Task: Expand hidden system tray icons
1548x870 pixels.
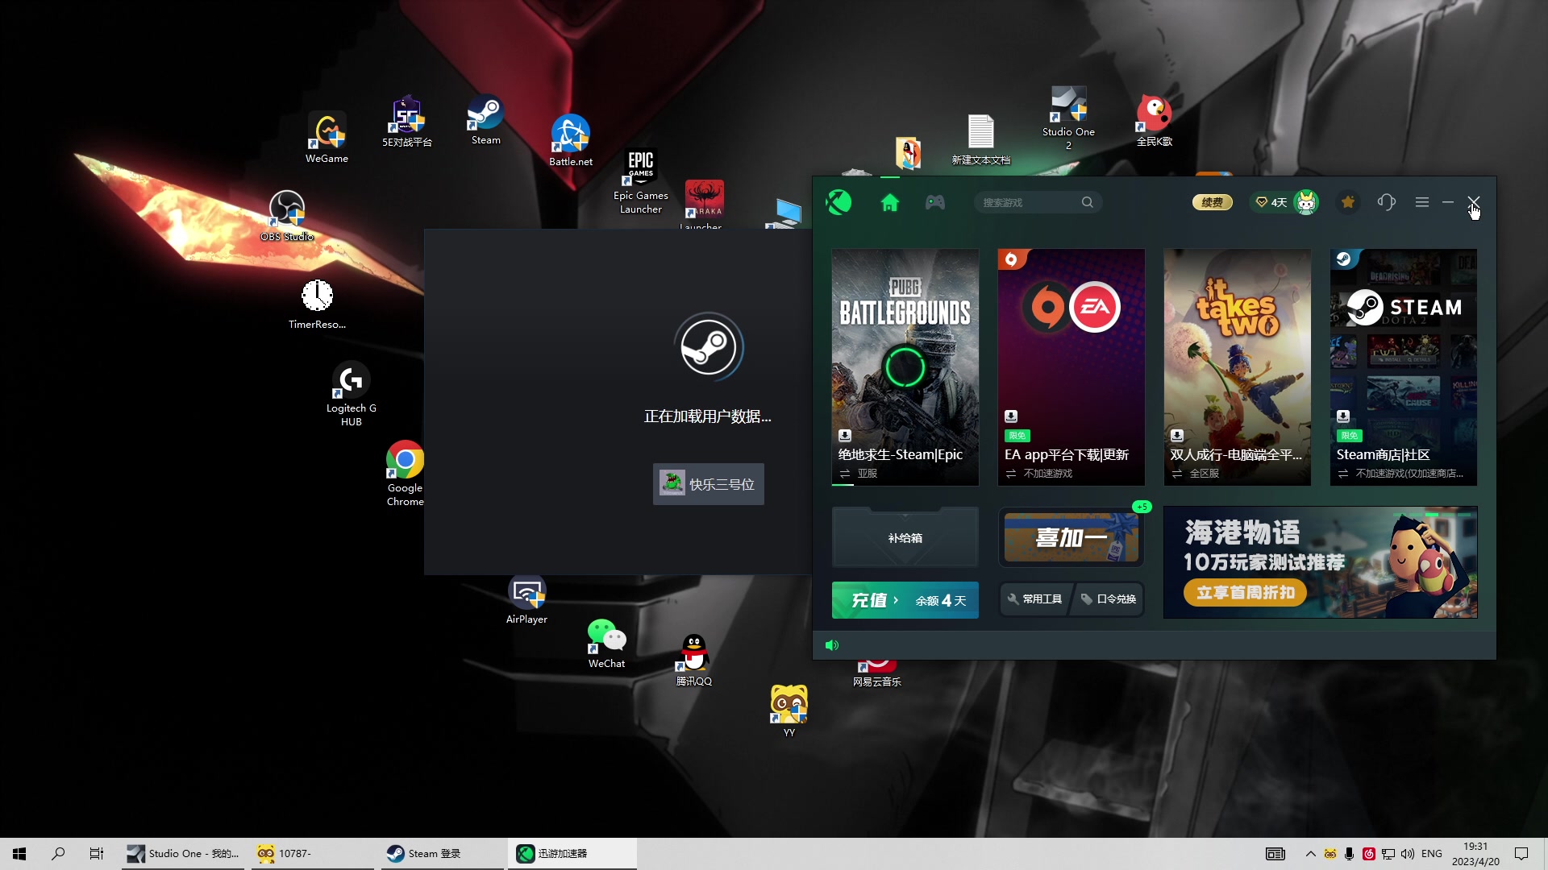Action: (1310, 854)
